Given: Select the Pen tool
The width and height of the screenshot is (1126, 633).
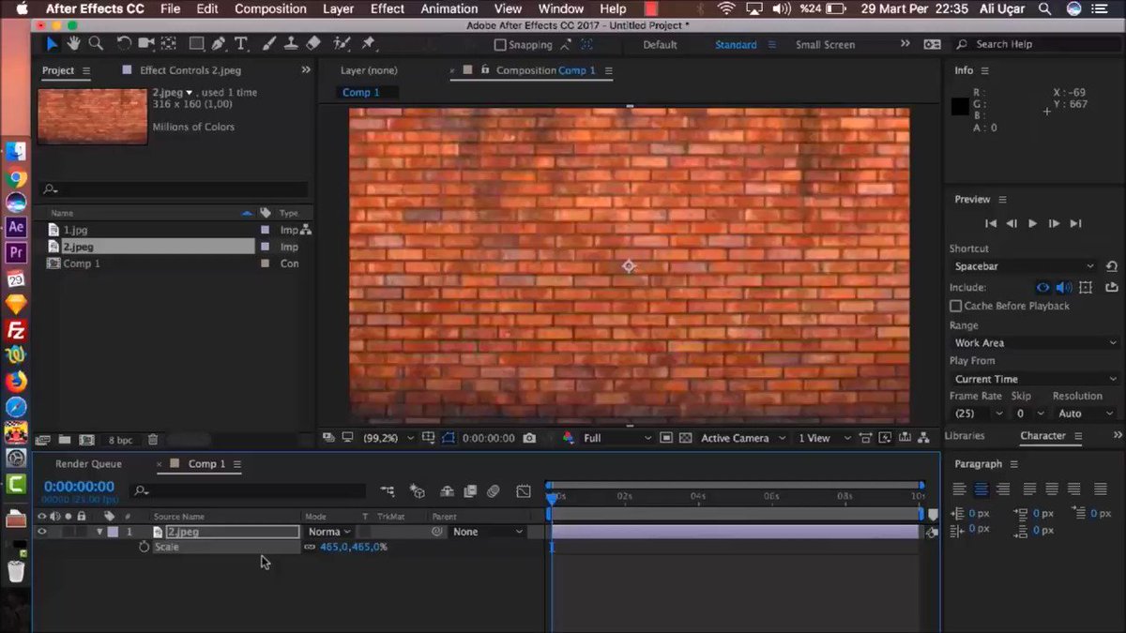Looking at the screenshot, I should [219, 43].
